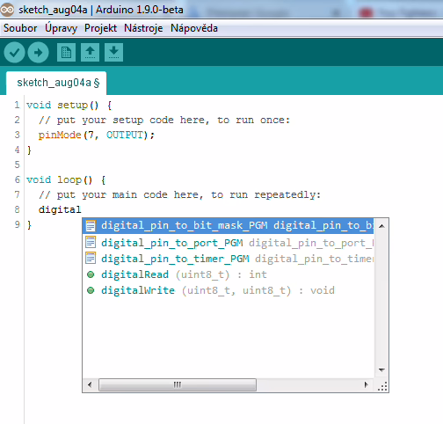Click line number 5 in gutter
The image size is (443, 424).
tap(18, 164)
